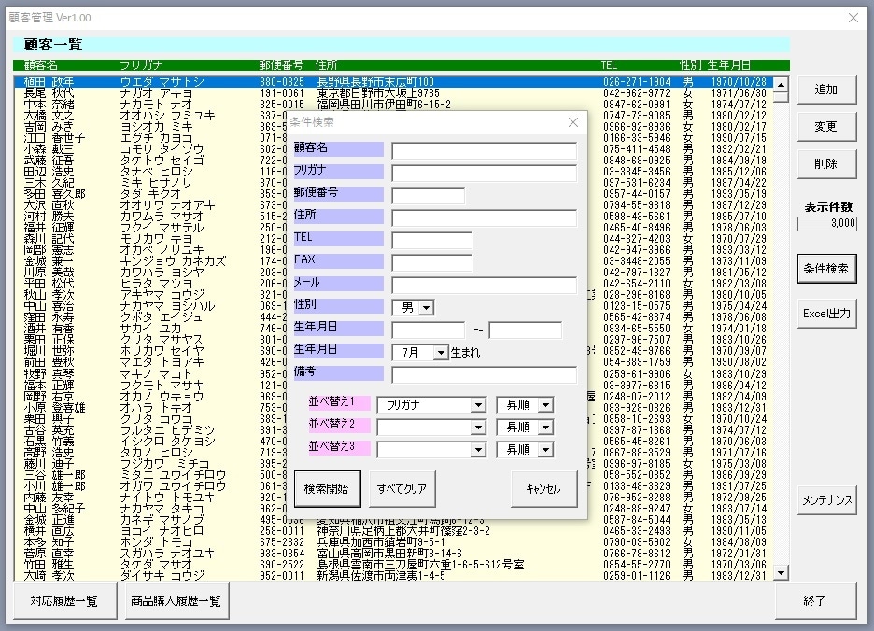This screenshot has width=874, height=631.
Task: Select the row for 横井 直広
Action: click(x=393, y=531)
